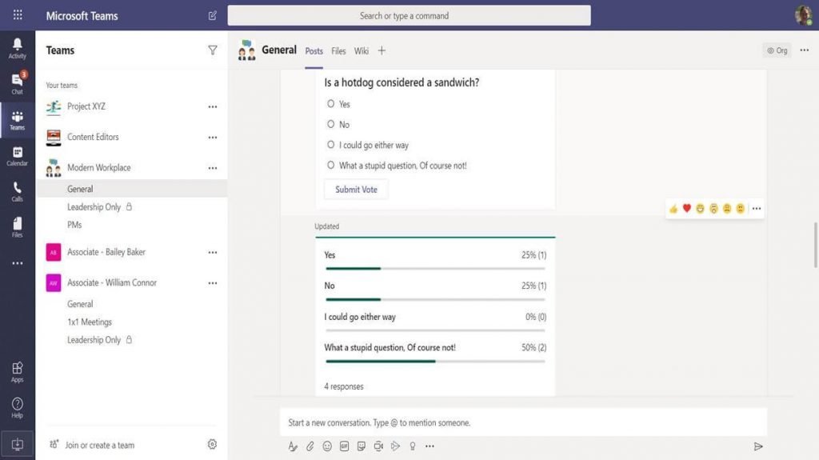The width and height of the screenshot is (819, 460).
Task: Select the "Yes" poll radio option
Action: (x=330, y=103)
